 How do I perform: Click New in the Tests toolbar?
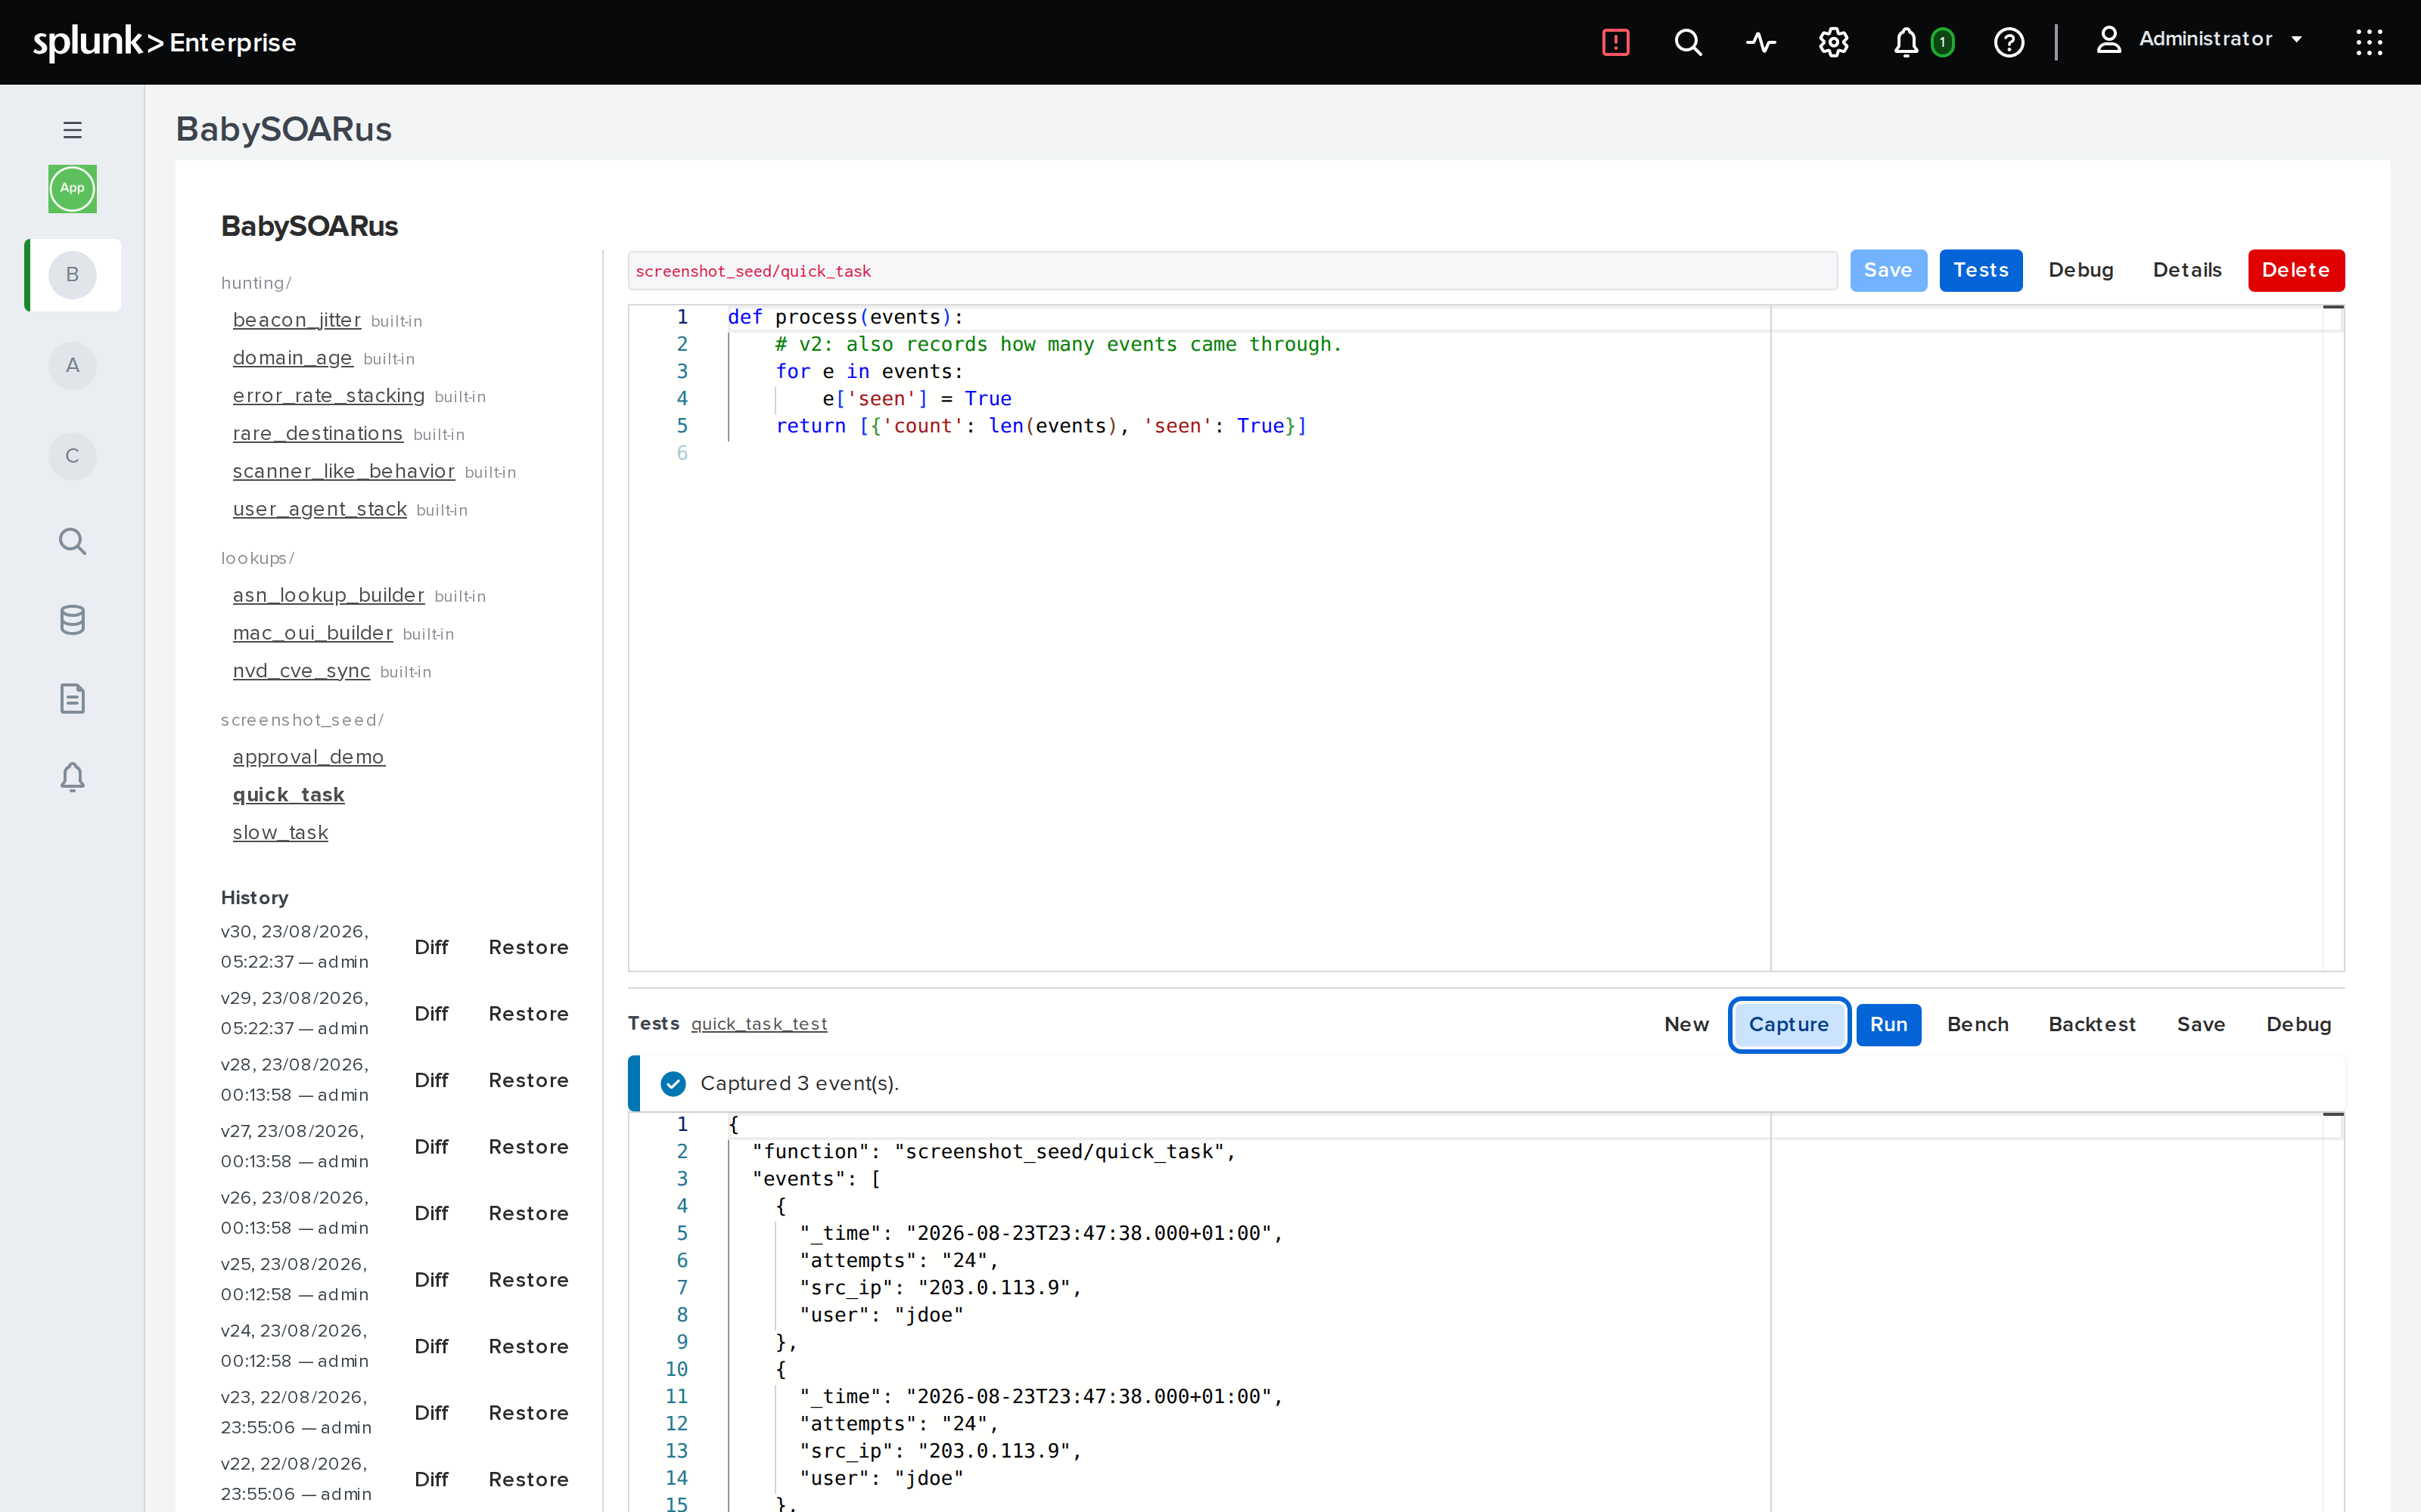click(1686, 1024)
